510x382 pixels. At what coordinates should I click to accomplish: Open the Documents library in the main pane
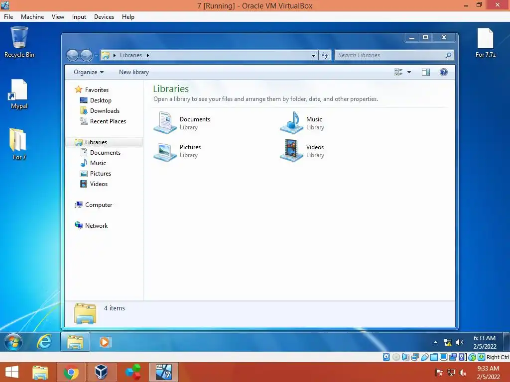[182, 123]
